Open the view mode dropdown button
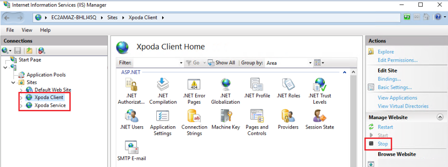Viewport: 448px width, 167px height. (319, 63)
